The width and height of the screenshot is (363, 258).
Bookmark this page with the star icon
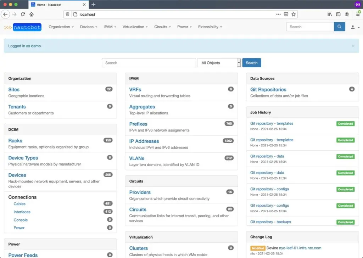(x=294, y=14)
